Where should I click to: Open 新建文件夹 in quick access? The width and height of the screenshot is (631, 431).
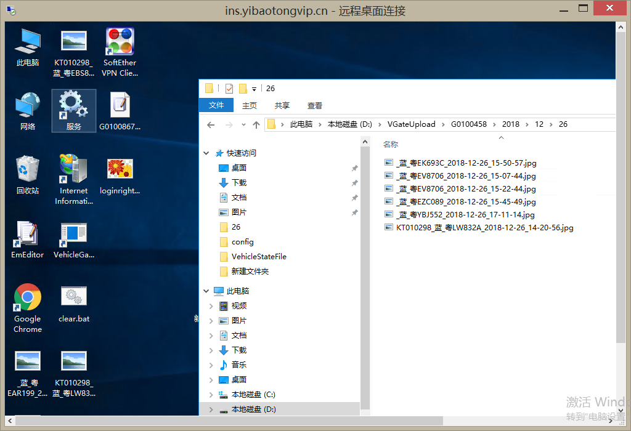pos(250,272)
